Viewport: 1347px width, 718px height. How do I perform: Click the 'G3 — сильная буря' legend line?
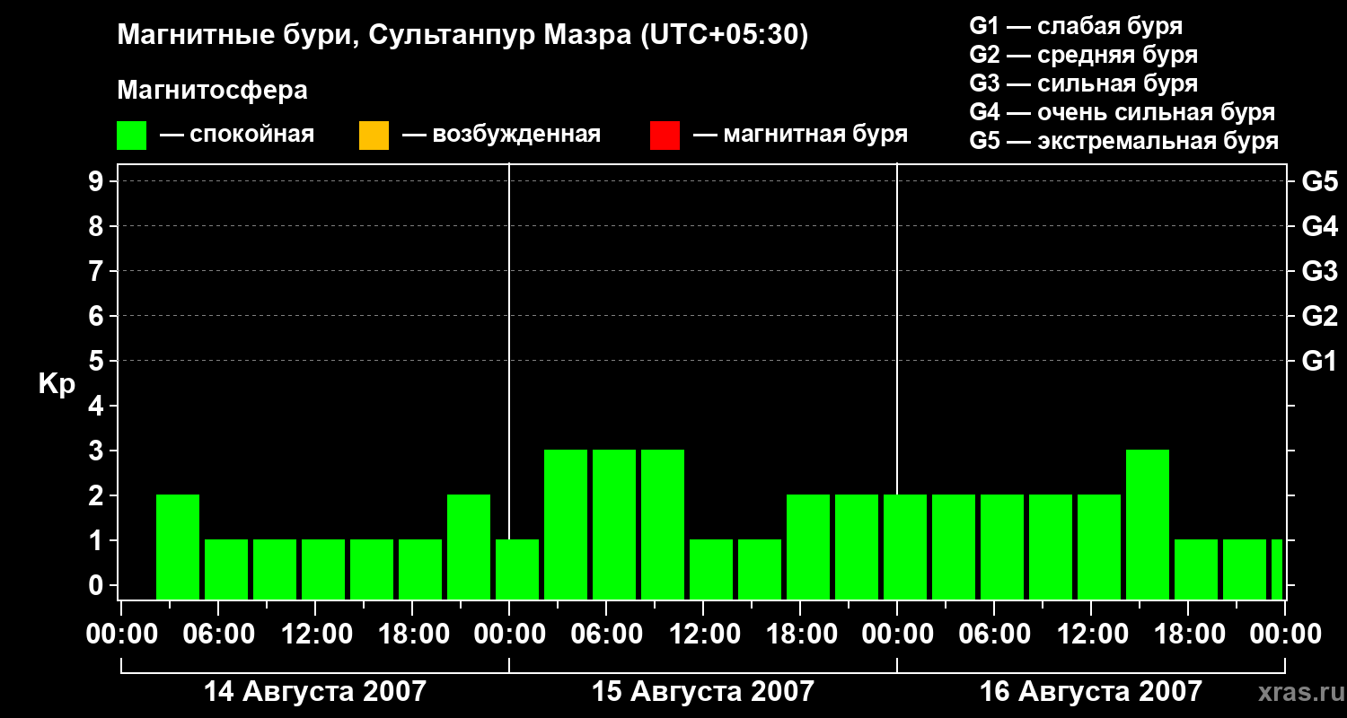click(x=1084, y=83)
